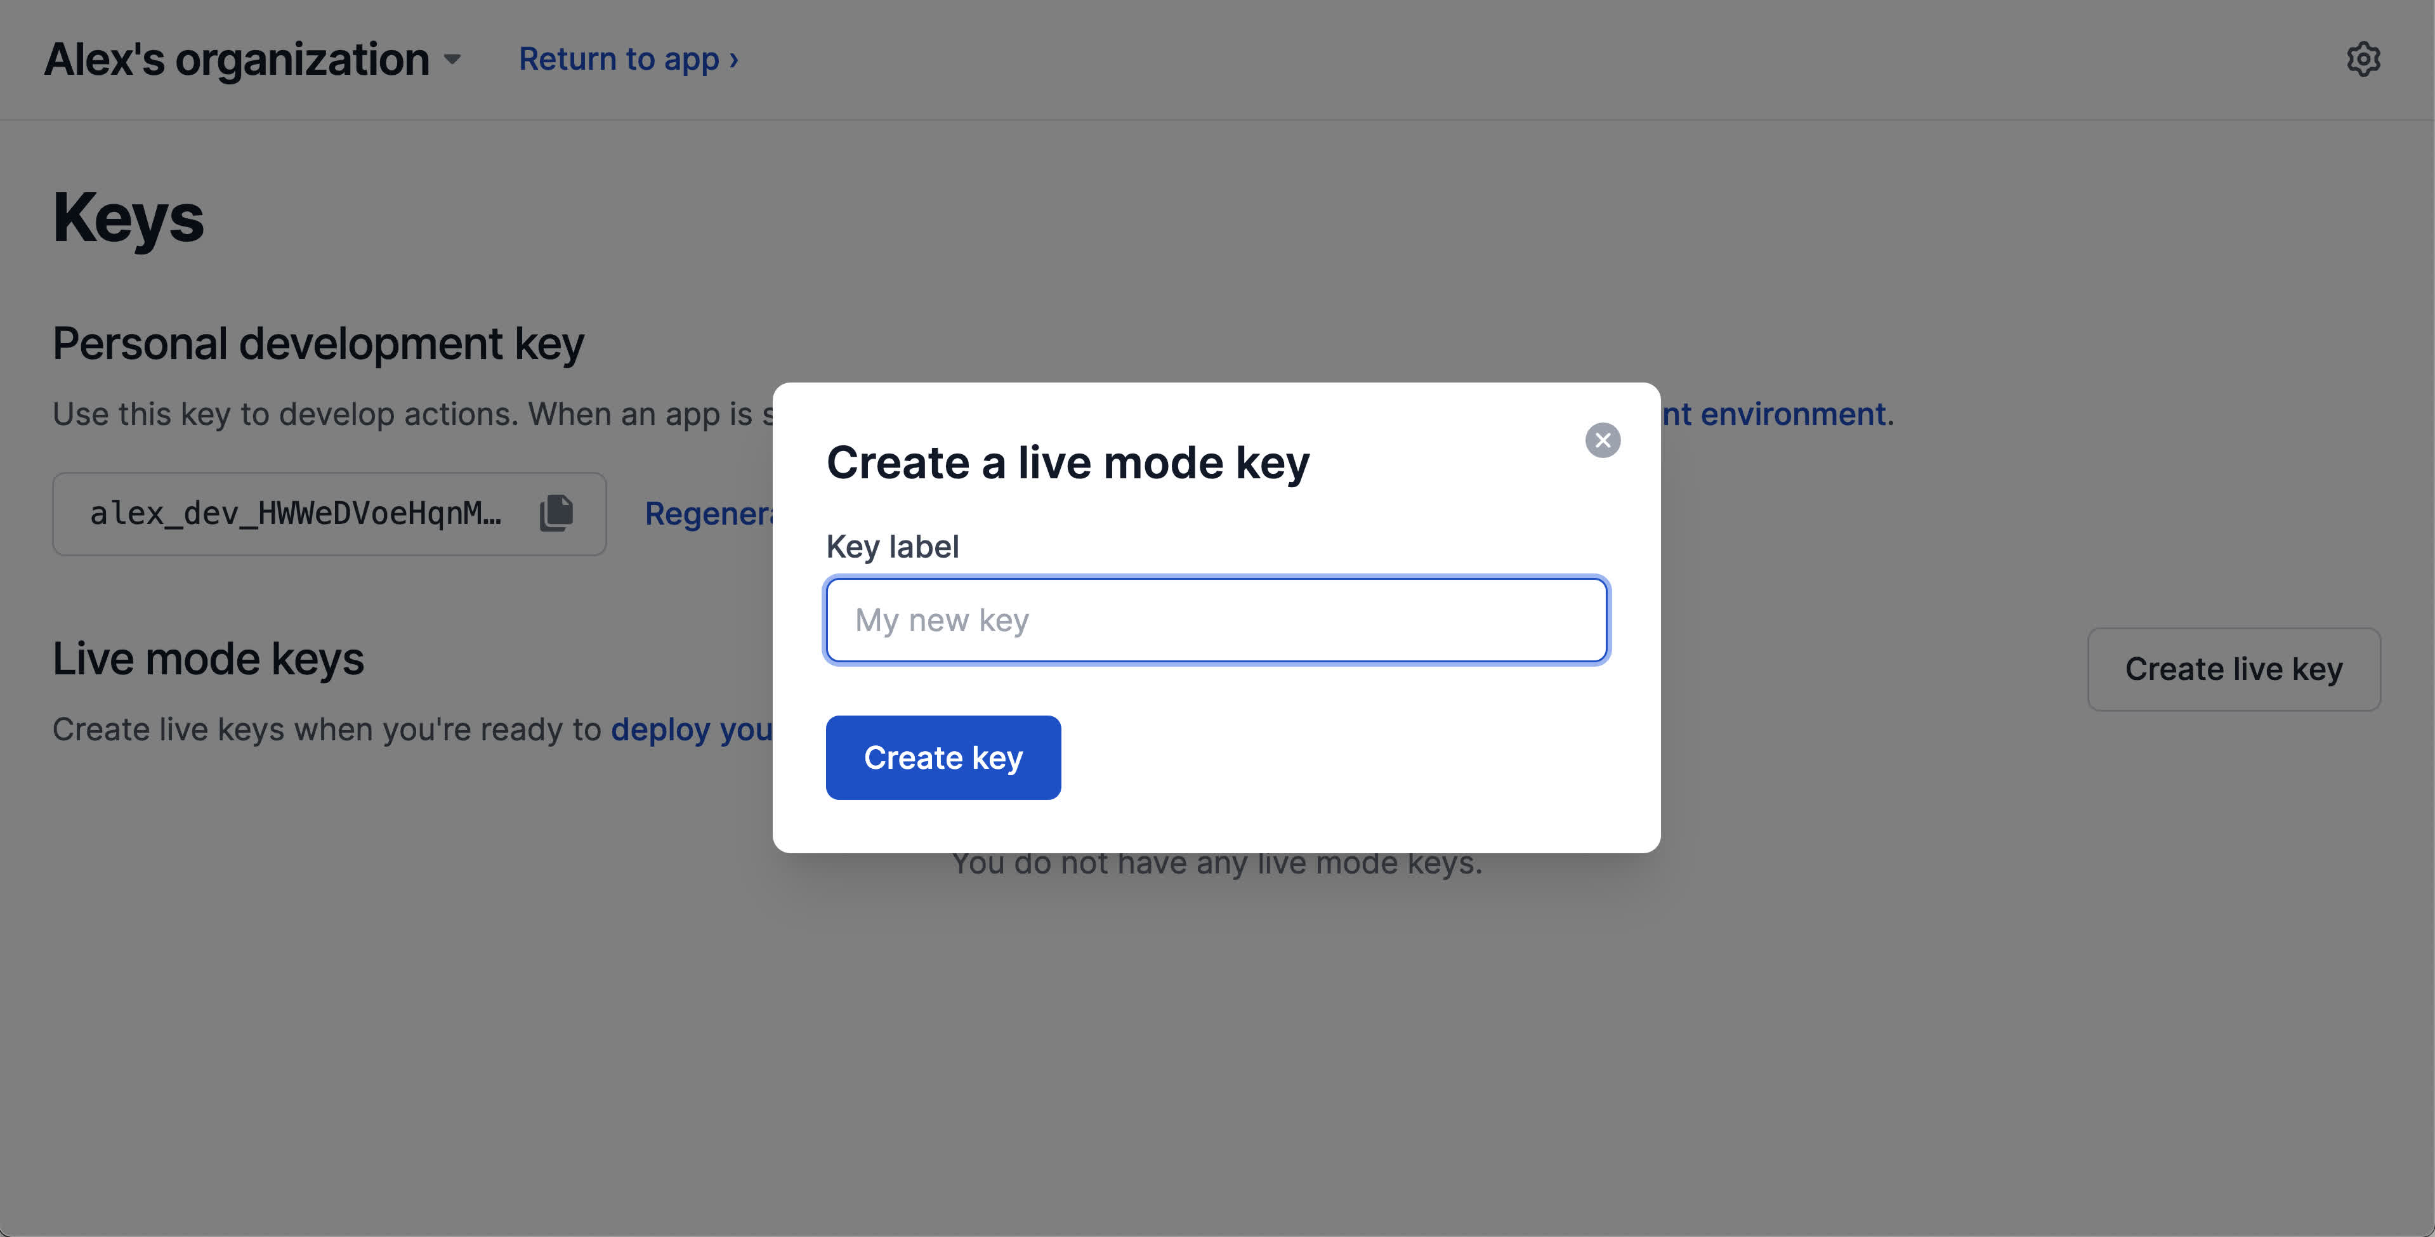Click the Alex's organization name
Image resolution: width=2435 pixels, height=1237 pixels.
click(x=236, y=60)
